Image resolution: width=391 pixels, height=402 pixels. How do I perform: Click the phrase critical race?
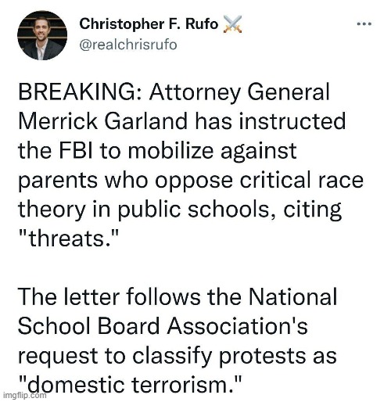click(x=302, y=180)
